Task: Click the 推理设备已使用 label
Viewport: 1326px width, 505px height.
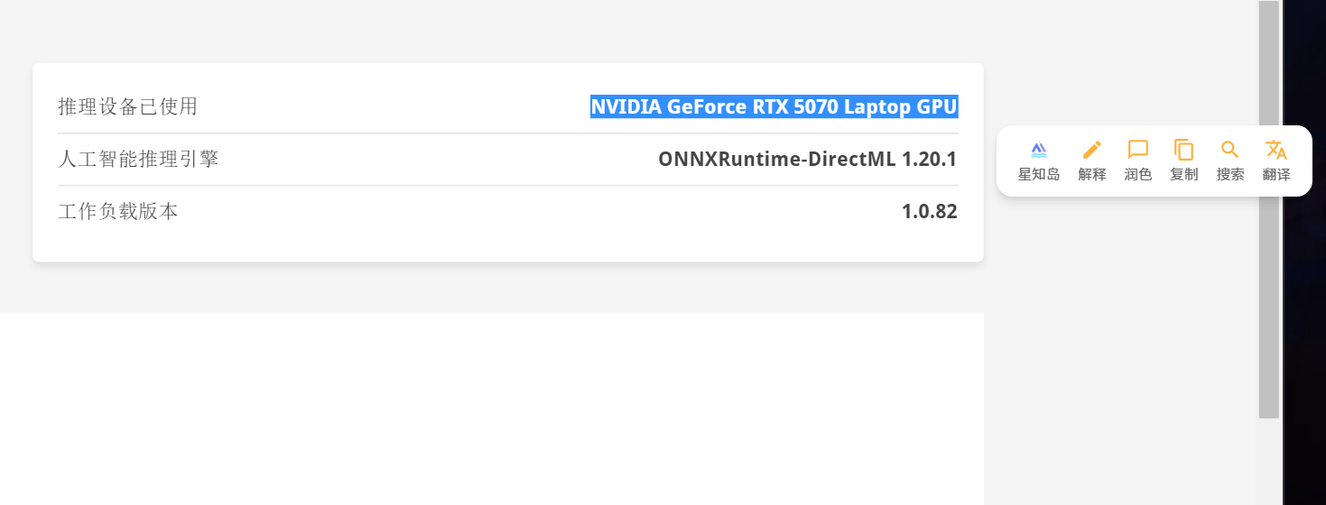Action: (127, 107)
